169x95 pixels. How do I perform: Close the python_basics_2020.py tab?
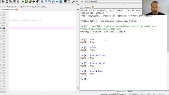(x=17, y=9)
